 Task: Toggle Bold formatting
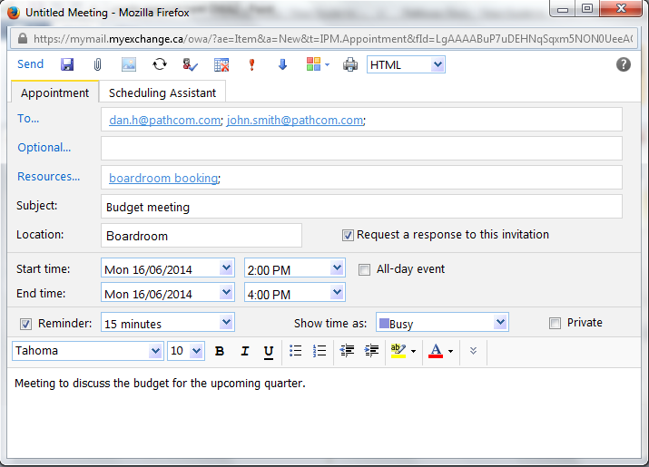pyautogui.click(x=220, y=351)
